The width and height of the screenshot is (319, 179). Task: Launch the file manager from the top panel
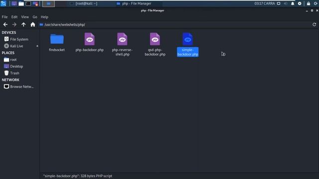click(21, 3)
